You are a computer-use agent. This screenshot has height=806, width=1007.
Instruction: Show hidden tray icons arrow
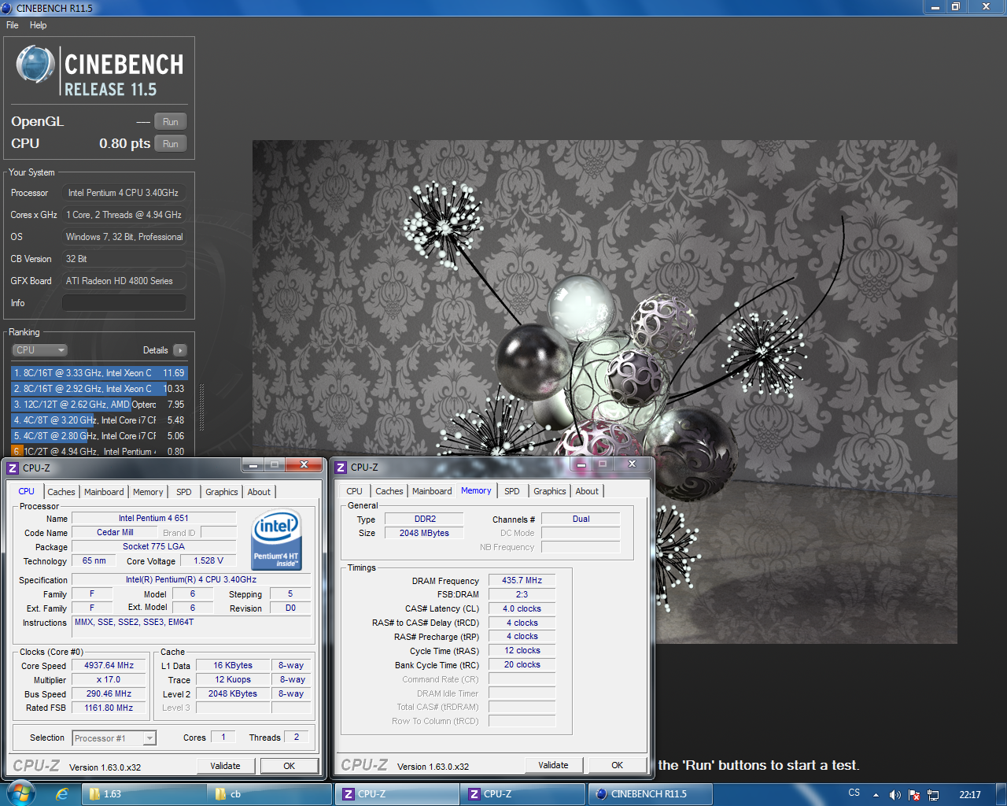pos(876,795)
